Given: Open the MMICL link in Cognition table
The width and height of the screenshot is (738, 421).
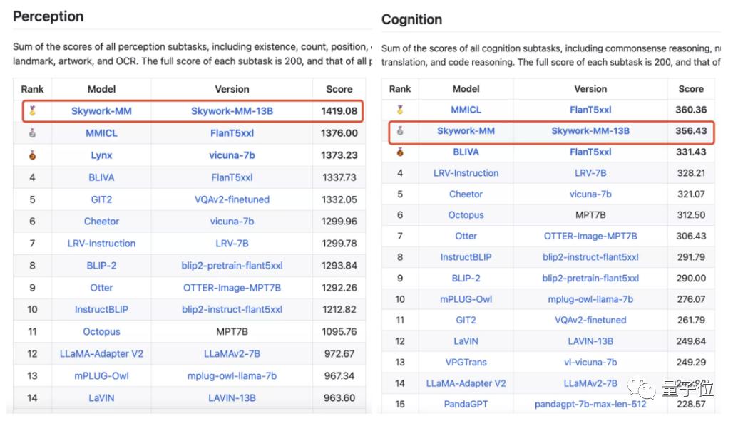Looking at the screenshot, I should tap(466, 110).
